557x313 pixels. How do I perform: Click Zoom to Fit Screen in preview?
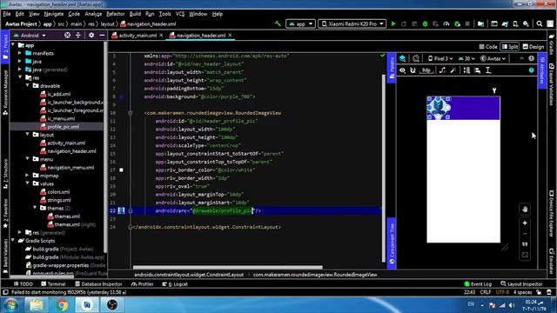525,255
